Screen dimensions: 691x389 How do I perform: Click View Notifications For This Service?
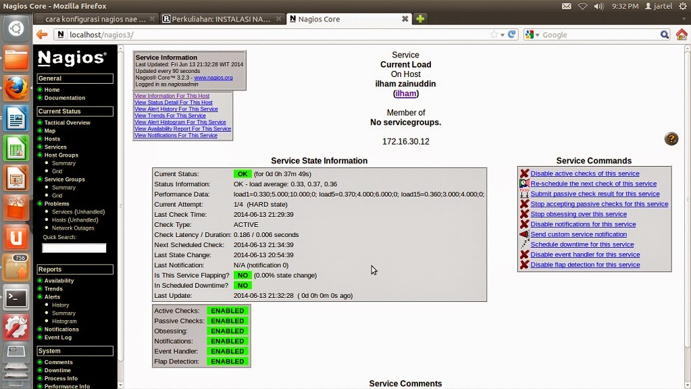tap(176, 135)
